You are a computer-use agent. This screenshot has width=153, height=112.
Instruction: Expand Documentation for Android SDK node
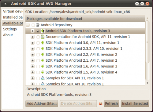[x=32, y=37]
